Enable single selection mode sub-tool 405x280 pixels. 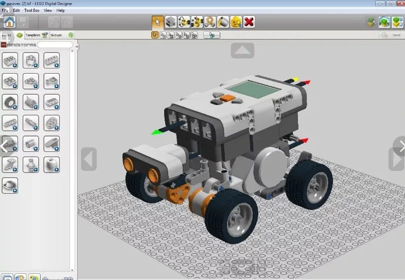point(155,35)
